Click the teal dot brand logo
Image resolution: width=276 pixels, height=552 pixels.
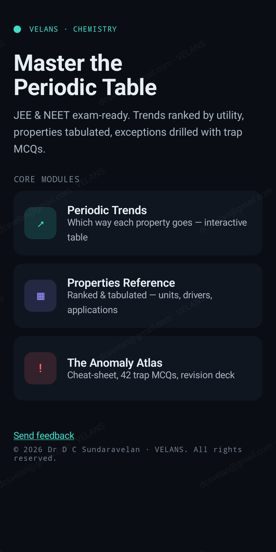click(x=17, y=29)
